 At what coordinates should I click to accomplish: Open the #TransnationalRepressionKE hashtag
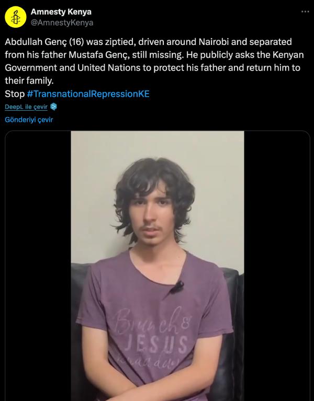(x=88, y=94)
